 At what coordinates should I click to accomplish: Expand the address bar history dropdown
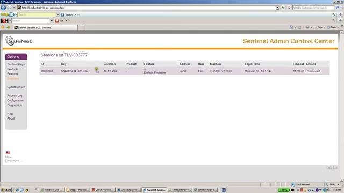tap(277, 8)
